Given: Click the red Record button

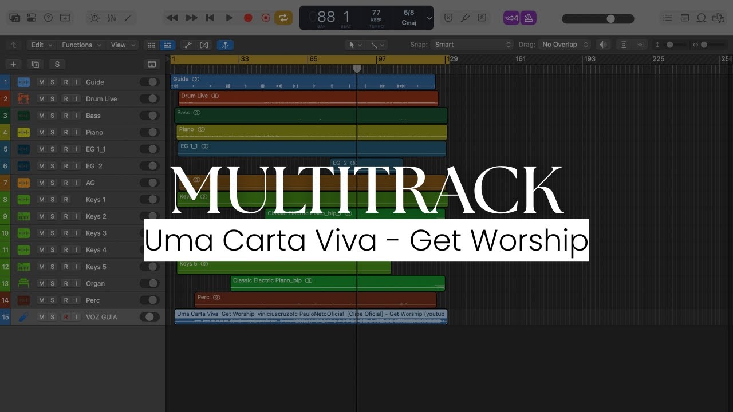Looking at the screenshot, I should [x=248, y=18].
